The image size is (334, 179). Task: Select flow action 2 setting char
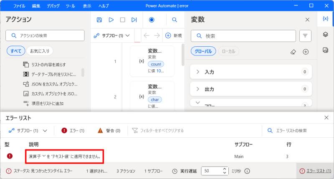(152, 96)
